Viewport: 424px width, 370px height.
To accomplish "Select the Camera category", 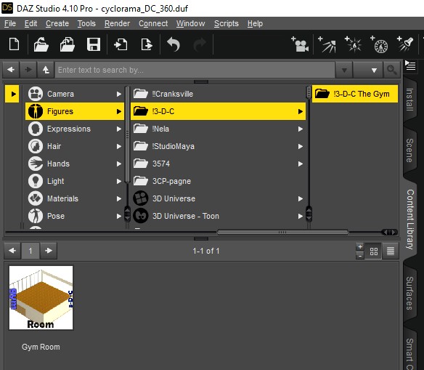I will point(75,94).
